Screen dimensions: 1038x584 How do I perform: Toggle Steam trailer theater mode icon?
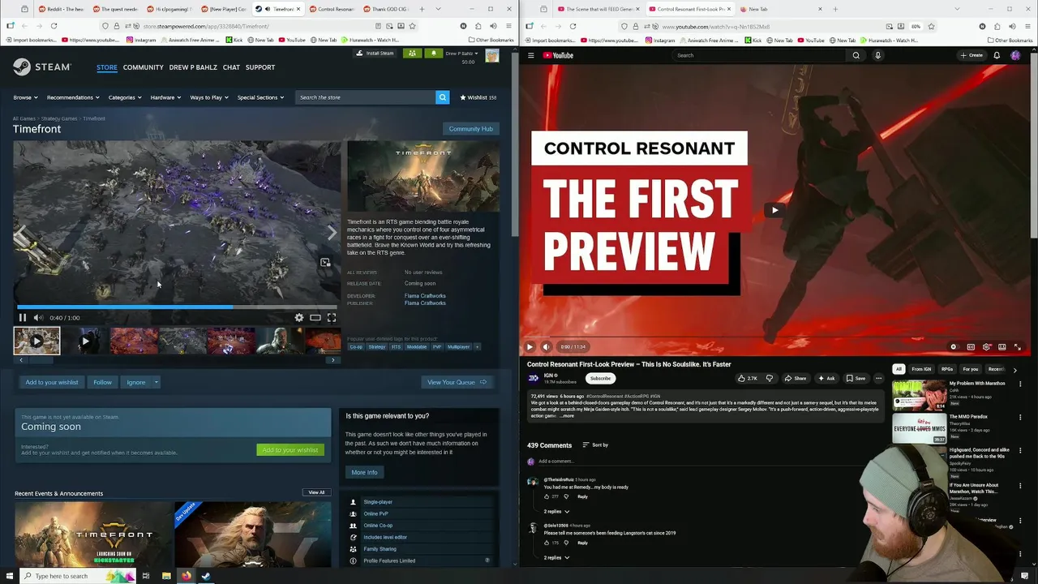pos(315,318)
